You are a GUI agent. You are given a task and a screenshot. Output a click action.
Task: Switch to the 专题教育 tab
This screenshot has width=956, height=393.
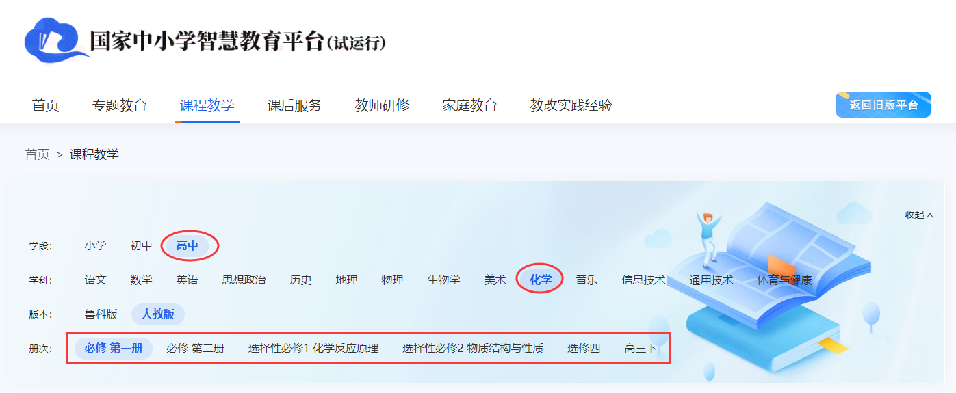coord(120,106)
